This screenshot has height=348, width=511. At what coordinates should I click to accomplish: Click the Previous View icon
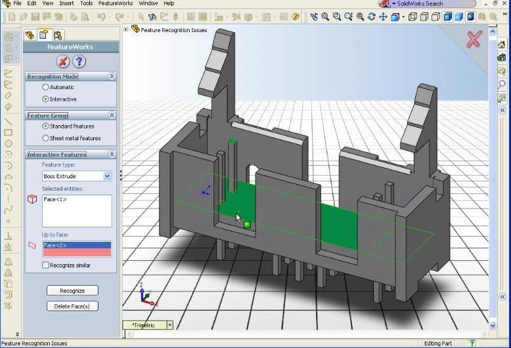pyautogui.click(x=314, y=16)
